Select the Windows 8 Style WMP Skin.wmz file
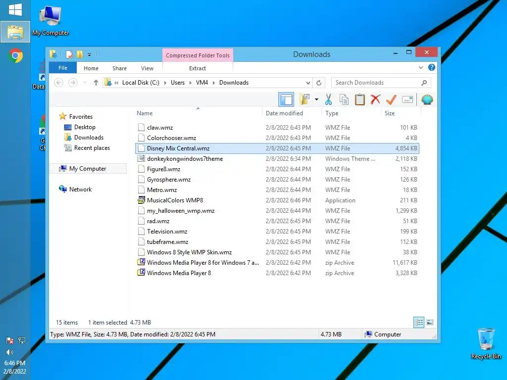The image size is (507, 380). [277, 252]
